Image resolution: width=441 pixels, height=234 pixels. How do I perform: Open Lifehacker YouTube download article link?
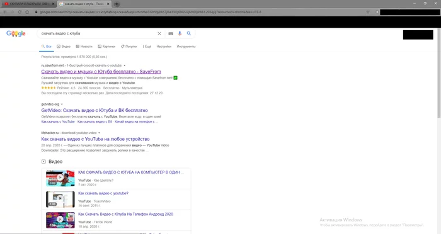[95, 139]
